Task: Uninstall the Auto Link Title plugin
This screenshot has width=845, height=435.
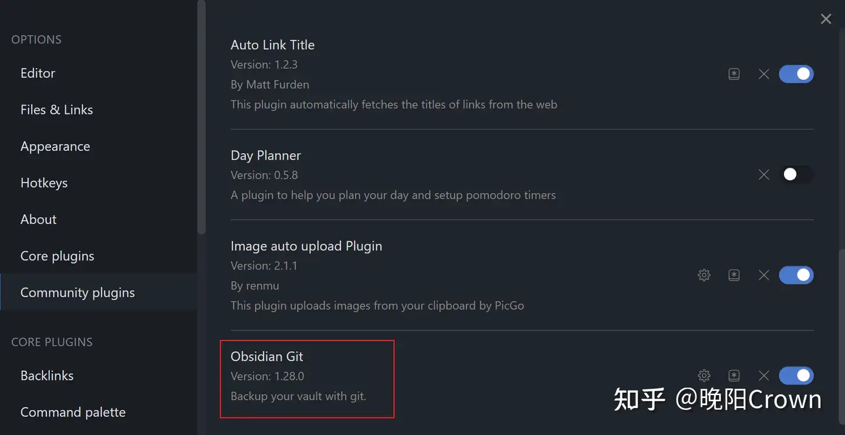Action: (x=763, y=74)
